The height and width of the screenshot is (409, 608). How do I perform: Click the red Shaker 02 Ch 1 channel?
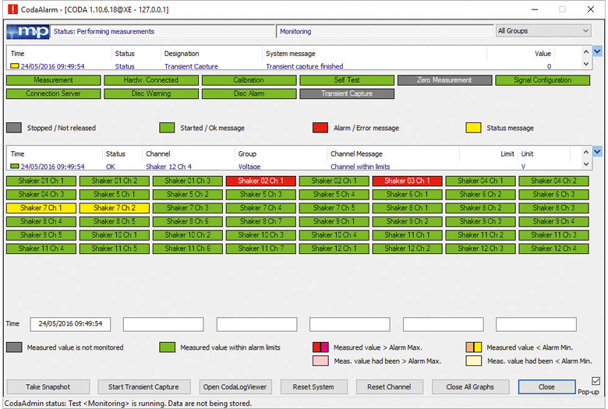tap(261, 181)
